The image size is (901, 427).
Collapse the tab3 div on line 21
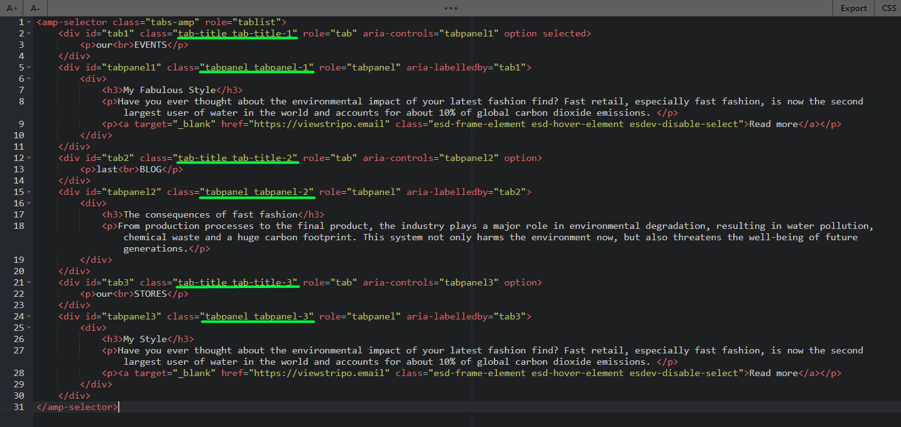(29, 283)
